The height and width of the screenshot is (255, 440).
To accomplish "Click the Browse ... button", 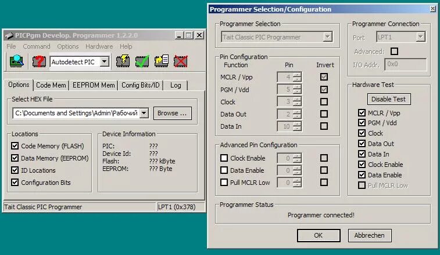I will (x=172, y=113).
